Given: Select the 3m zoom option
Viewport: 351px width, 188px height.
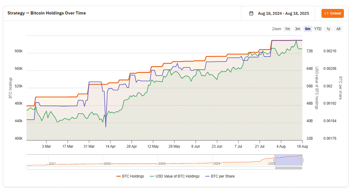Looking at the screenshot, I should 297,29.
